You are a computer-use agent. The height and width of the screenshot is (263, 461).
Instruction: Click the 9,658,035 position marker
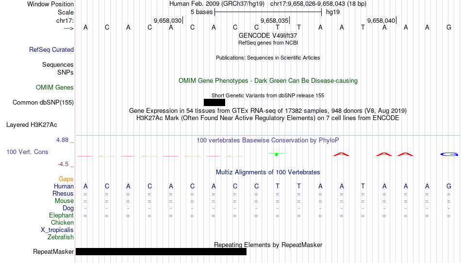tap(275, 20)
